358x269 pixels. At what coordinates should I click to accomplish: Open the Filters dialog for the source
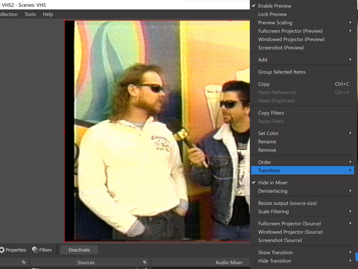click(42, 250)
